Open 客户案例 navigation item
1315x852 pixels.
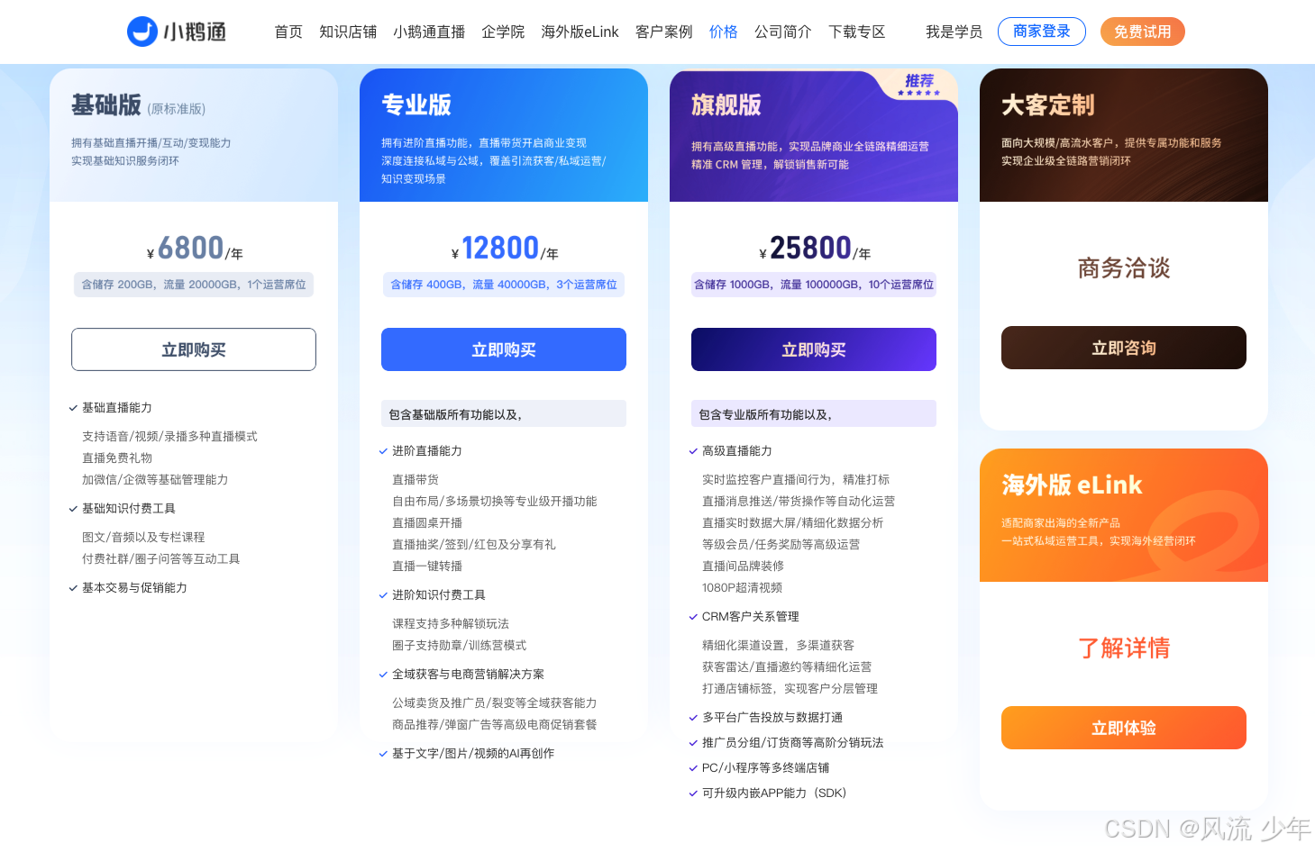(x=664, y=32)
